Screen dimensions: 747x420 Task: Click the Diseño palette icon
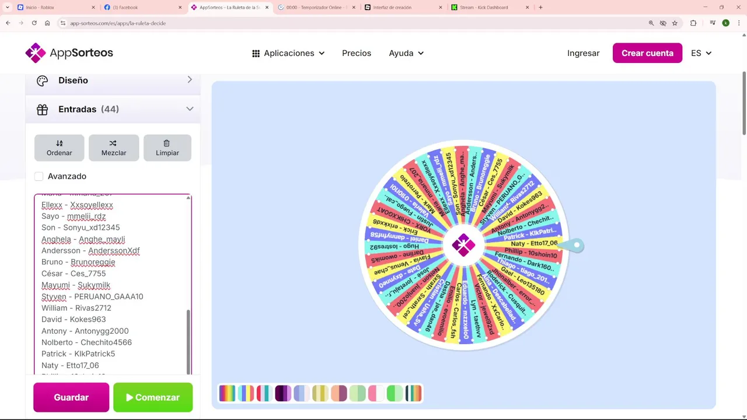click(x=42, y=80)
